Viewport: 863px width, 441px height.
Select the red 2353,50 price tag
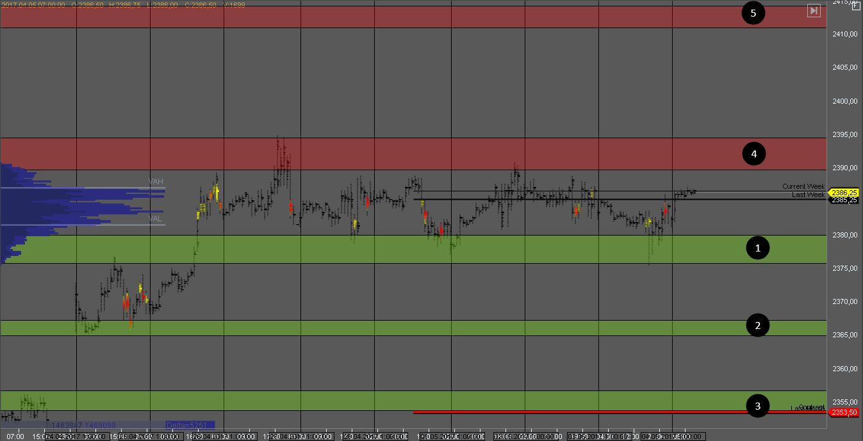click(x=844, y=412)
